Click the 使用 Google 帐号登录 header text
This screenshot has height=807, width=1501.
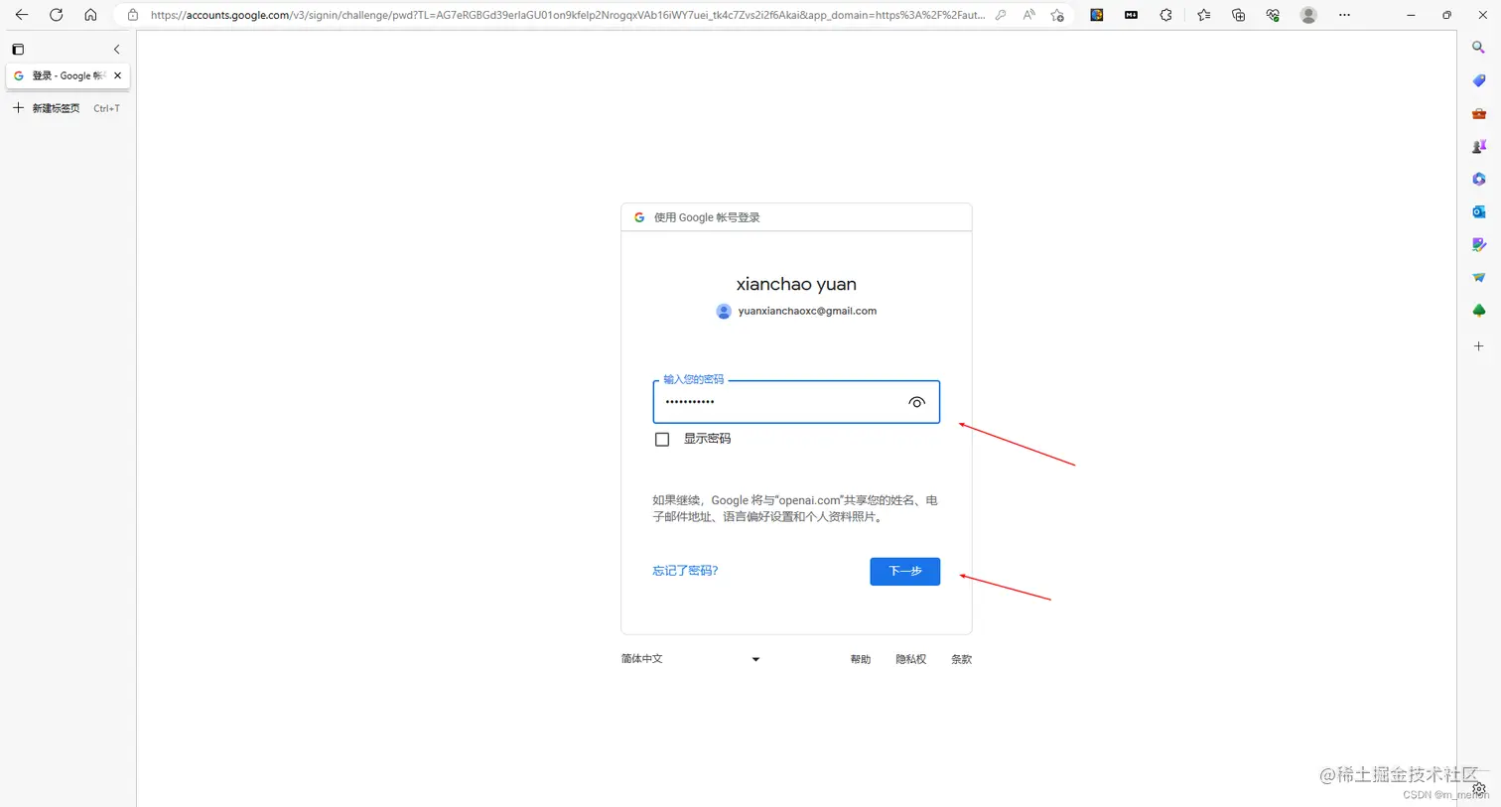coord(707,217)
